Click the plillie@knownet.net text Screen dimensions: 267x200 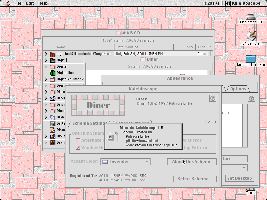pyautogui.click(x=142, y=141)
